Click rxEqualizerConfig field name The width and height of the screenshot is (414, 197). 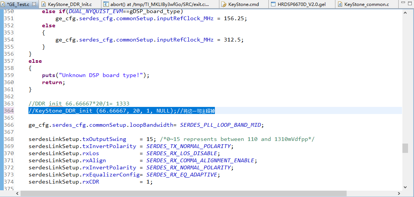coord(111,175)
